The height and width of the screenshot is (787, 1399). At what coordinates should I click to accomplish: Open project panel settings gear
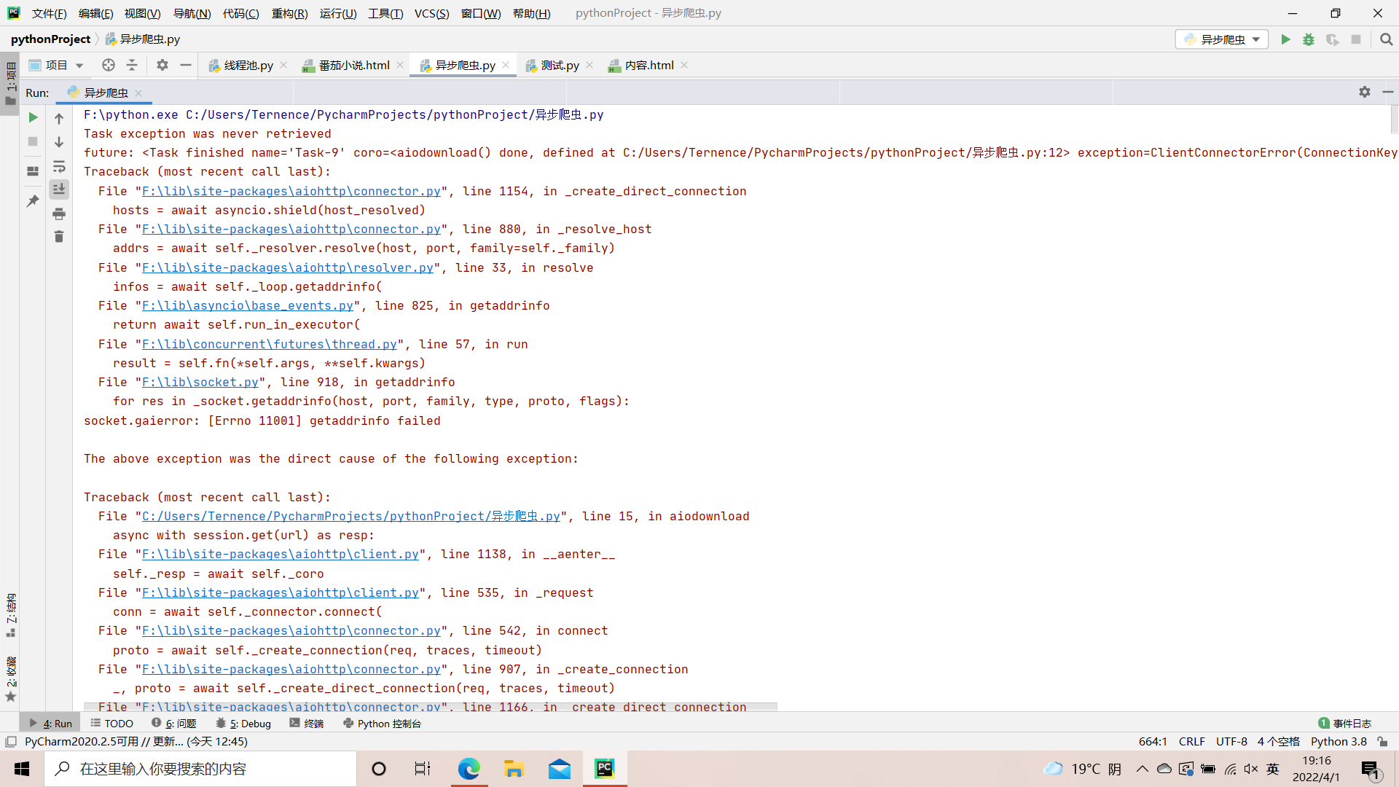pyautogui.click(x=162, y=65)
